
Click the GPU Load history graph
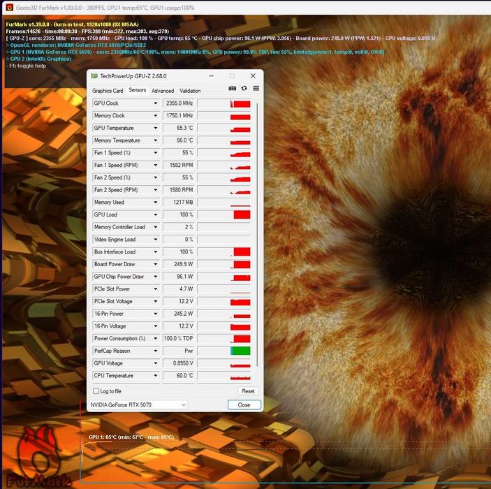point(224,214)
